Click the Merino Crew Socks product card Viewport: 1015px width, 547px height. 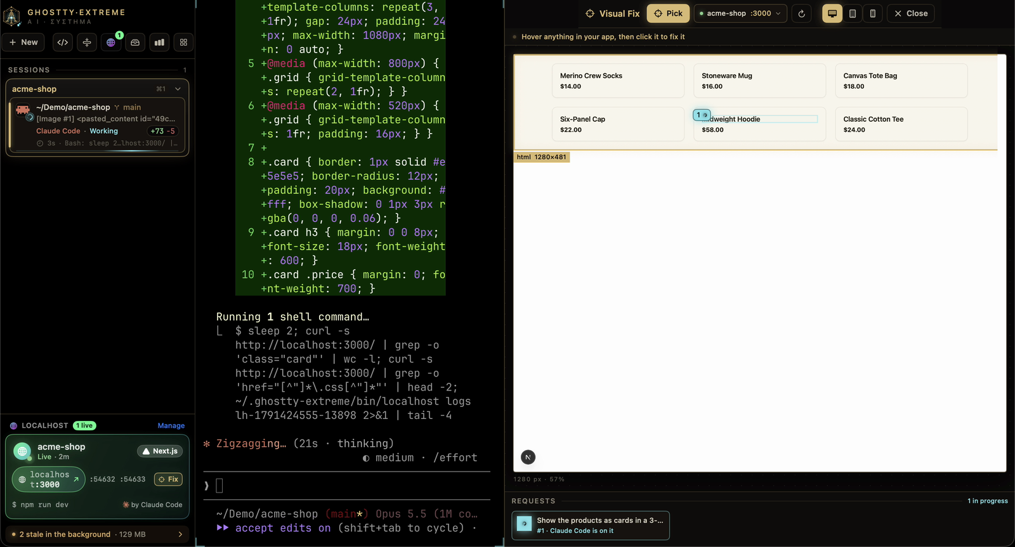click(618, 80)
